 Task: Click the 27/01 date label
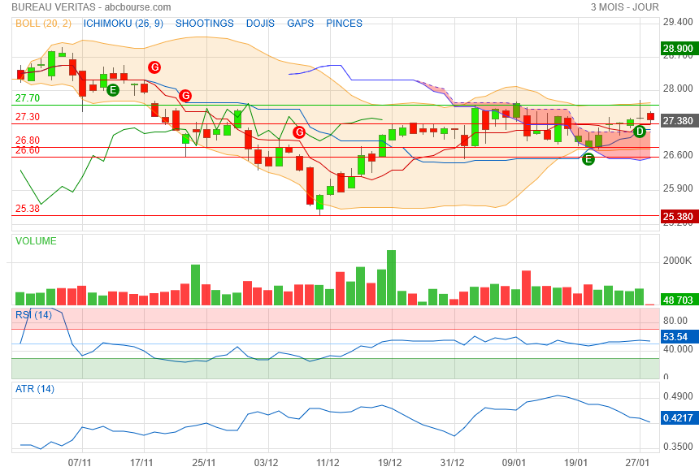(x=637, y=463)
